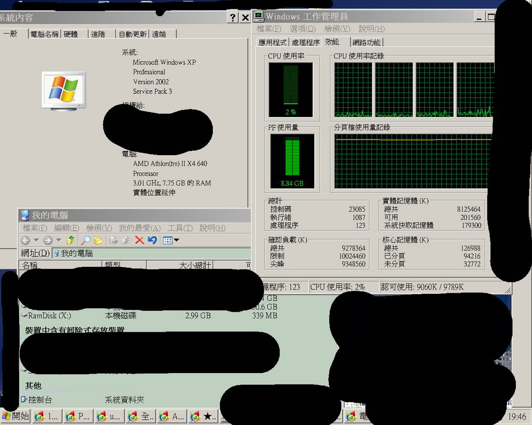Click Task Manager title bar icon
The height and width of the screenshot is (425, 532).
pyautogui.click(x=259, y=16)
